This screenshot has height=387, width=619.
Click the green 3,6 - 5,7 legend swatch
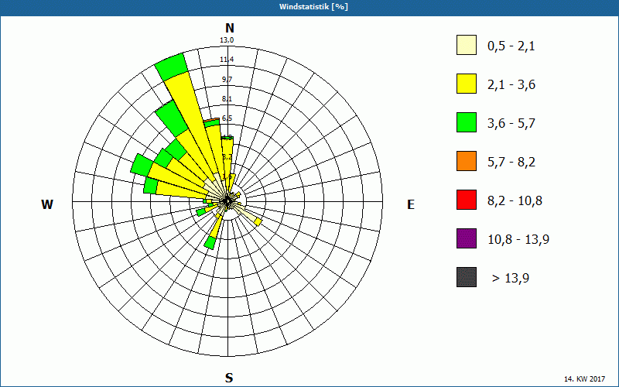pos(467,122)
